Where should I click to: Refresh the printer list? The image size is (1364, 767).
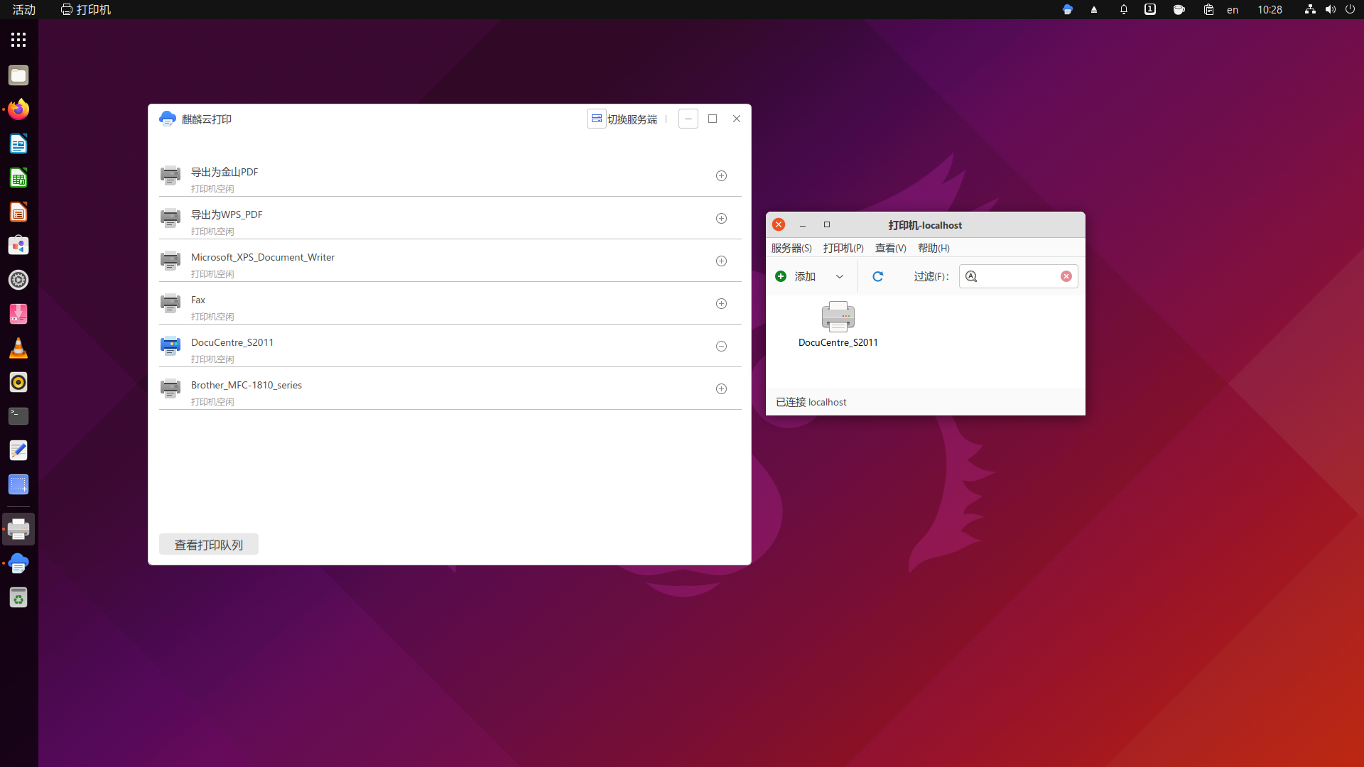tap(878, 276)
